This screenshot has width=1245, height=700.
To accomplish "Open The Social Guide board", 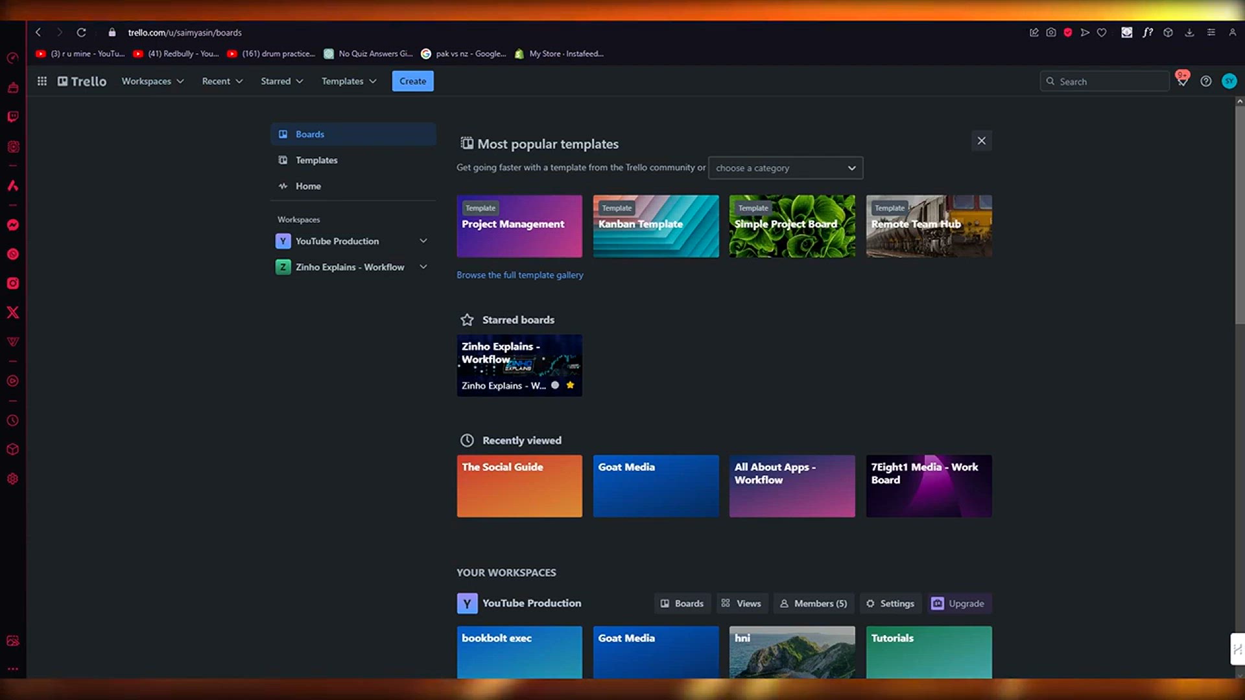I will pyautogui.click(x=519, y=486).
